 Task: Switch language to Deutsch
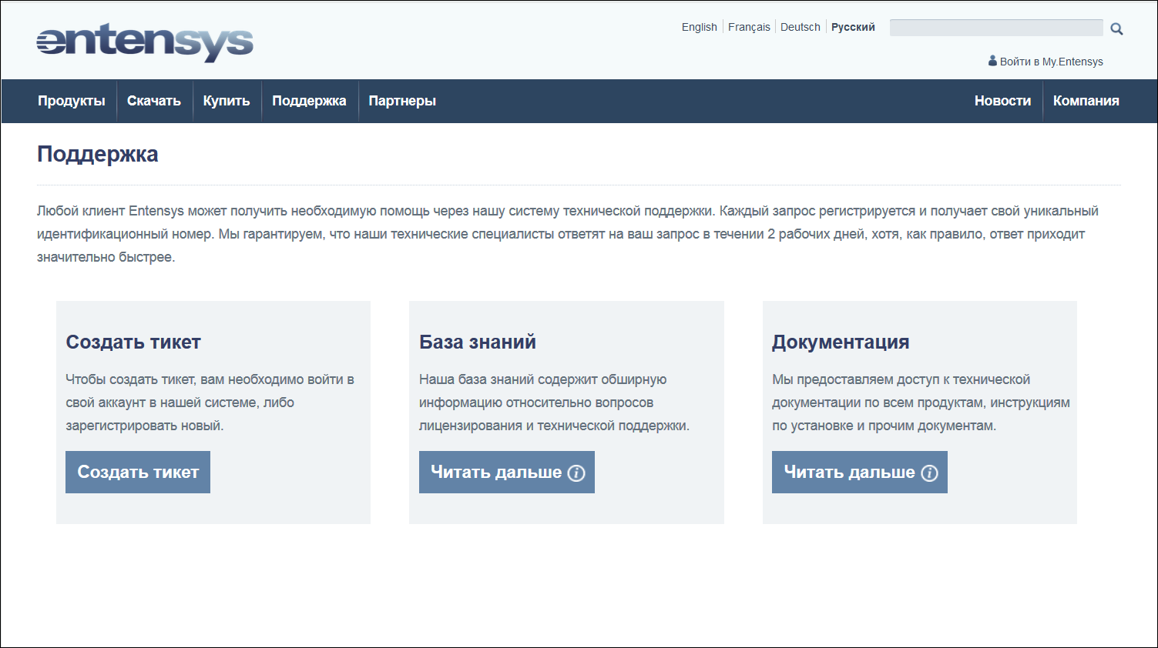click(801, 27)
